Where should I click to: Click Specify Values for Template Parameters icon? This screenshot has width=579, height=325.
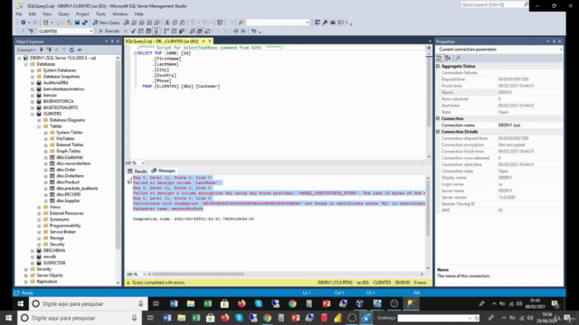[253, 31]
